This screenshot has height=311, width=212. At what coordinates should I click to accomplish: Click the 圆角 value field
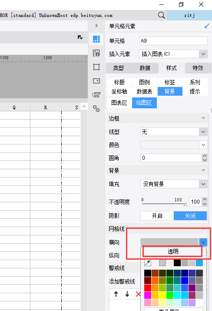click(x=171, y=158)
